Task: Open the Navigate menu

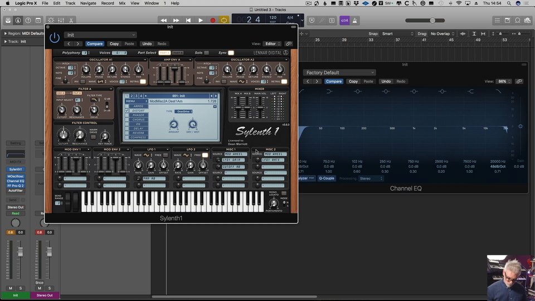Action: (x=88, y=3)
